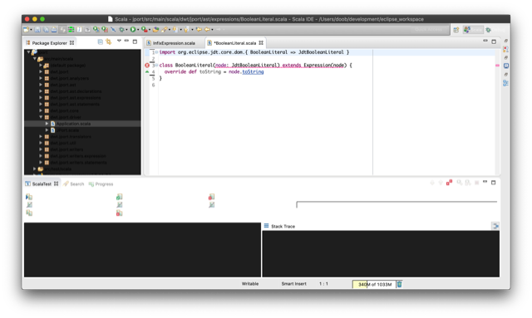Click the error marker on line 3
Screen dimensions: 532x318
point(147,65)
